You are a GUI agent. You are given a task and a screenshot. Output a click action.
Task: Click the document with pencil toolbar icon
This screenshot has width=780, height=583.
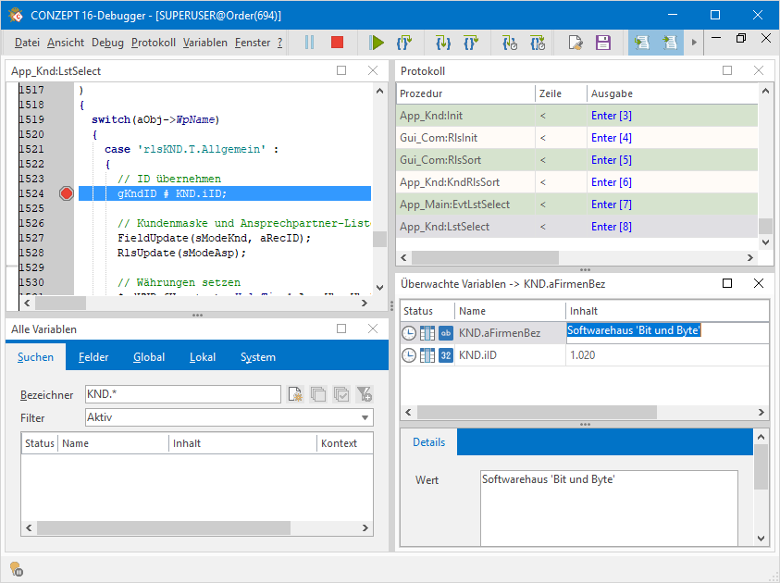click(576, 43)
